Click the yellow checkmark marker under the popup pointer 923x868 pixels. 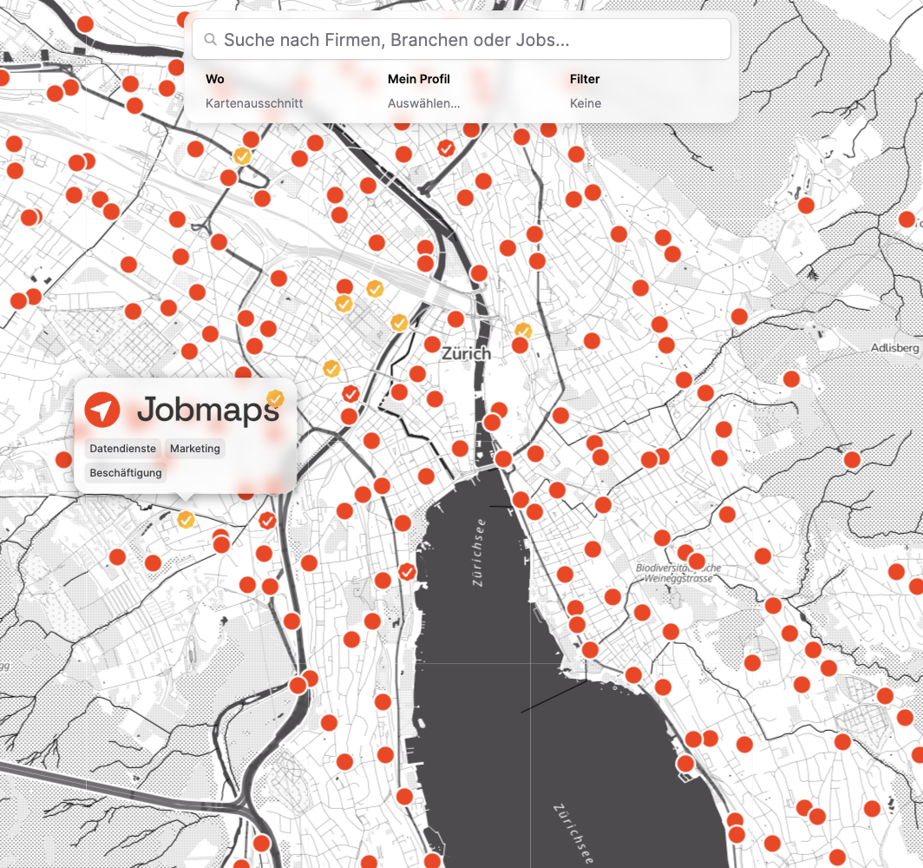coord(186,519)
